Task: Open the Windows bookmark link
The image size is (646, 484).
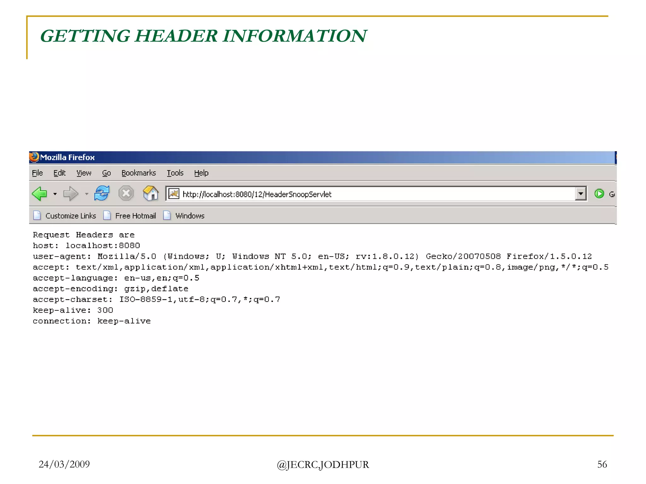Action: [190, 216]
